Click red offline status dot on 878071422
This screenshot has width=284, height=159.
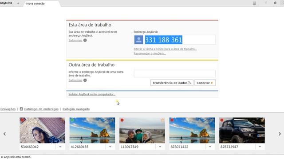[172, 120]
